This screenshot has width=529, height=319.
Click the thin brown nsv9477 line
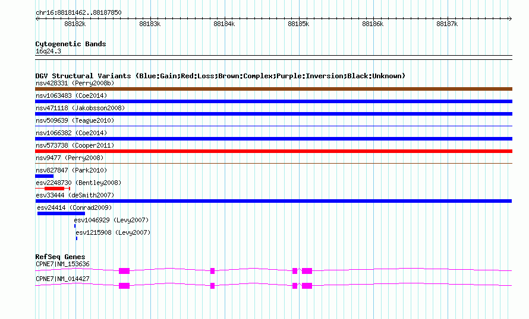coord(273,164)
